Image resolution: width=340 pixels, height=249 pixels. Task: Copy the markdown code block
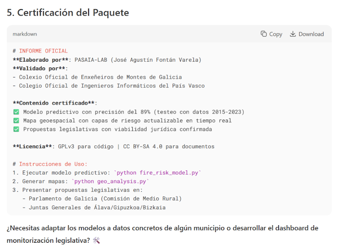[x=271, y=34]
